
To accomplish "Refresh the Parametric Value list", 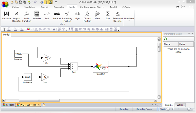I will click(166, 39).
